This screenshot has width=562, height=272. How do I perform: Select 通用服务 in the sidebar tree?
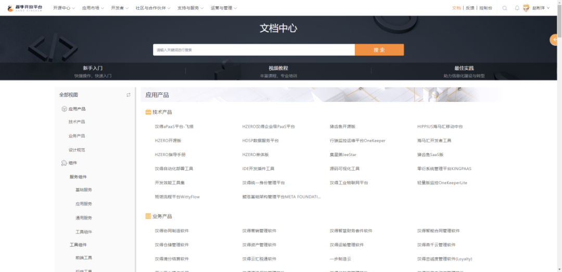83,218
